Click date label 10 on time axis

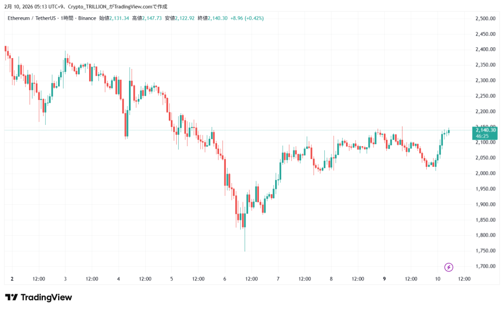438,279
